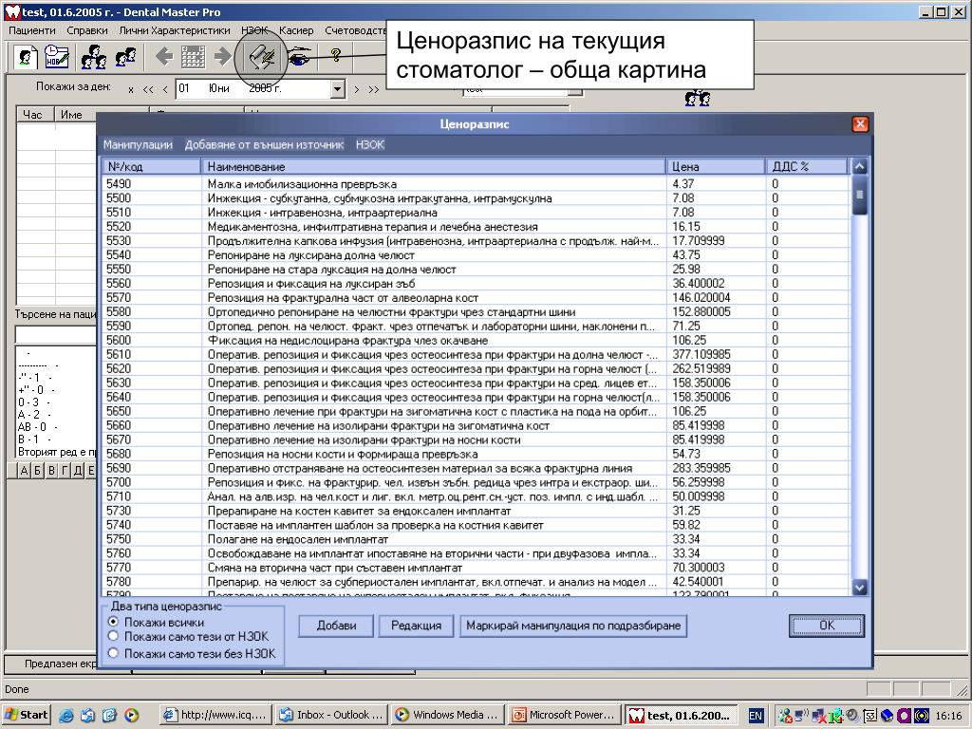Sort by the Цена column header
The image size is (972, 729).
click(x=716, y=166)
